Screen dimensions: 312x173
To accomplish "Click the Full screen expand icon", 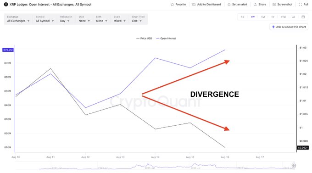I will click(x=301, y=5).
